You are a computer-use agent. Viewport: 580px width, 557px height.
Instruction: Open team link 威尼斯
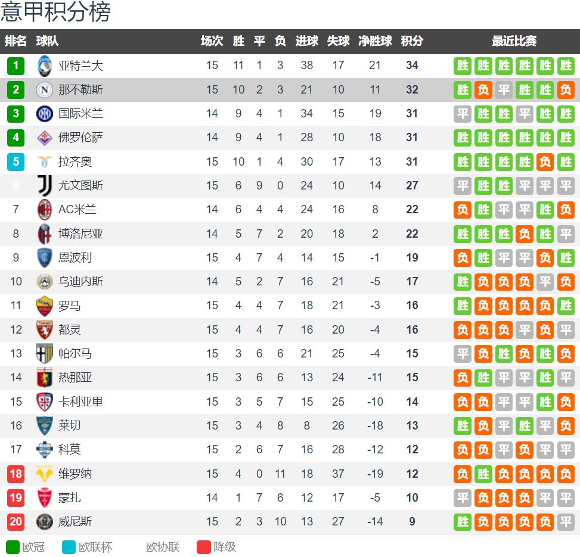click(75, 522)
